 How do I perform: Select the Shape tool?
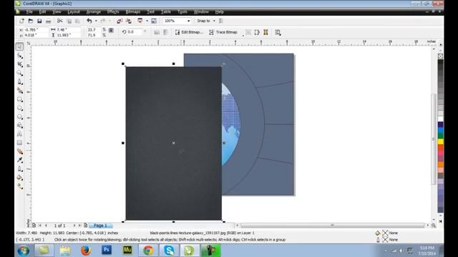pos(19,56)
